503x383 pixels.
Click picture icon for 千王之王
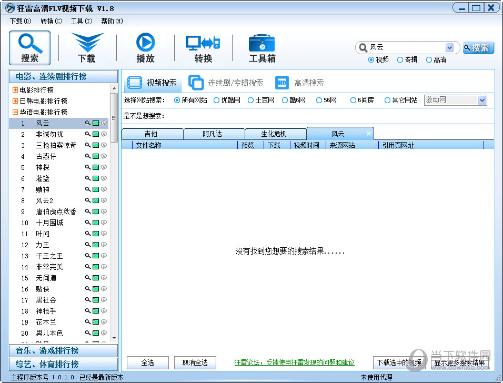[96, 256]
